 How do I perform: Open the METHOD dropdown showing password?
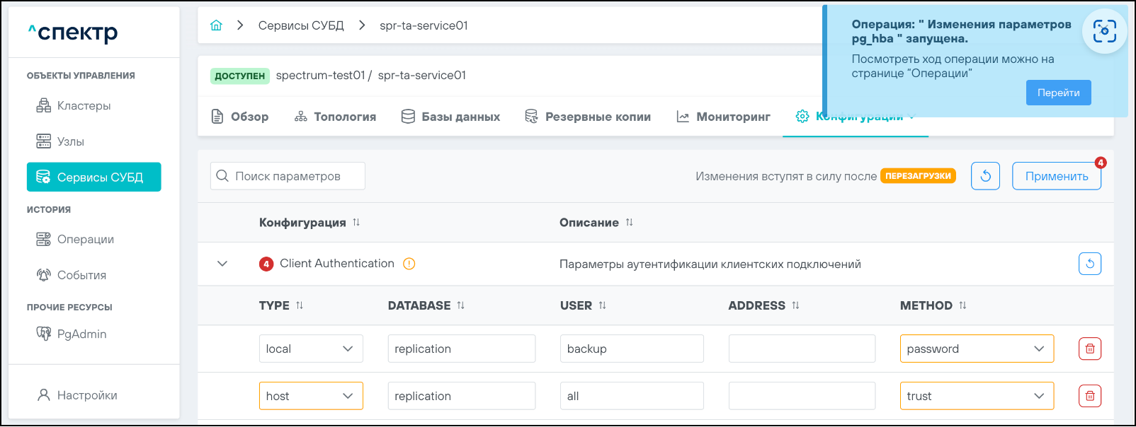[976, 349]
